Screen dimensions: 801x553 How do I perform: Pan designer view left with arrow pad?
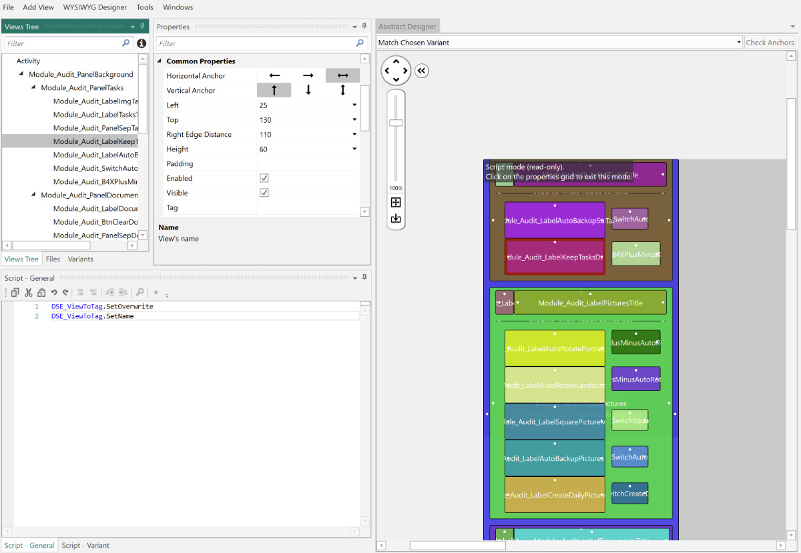pyautogui.click(x=387, y=71)
